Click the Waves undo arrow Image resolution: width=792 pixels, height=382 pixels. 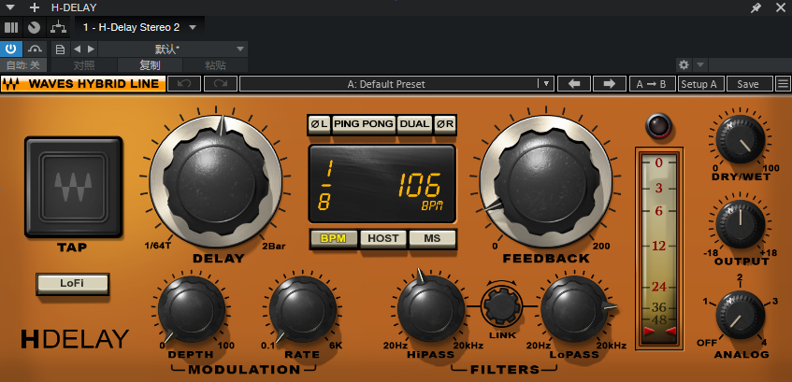184,84
